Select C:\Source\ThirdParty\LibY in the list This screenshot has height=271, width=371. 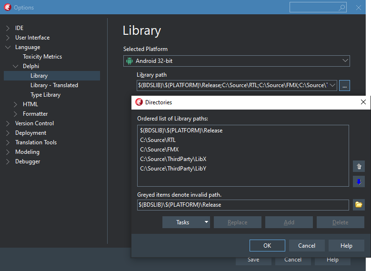click(173, 169)
